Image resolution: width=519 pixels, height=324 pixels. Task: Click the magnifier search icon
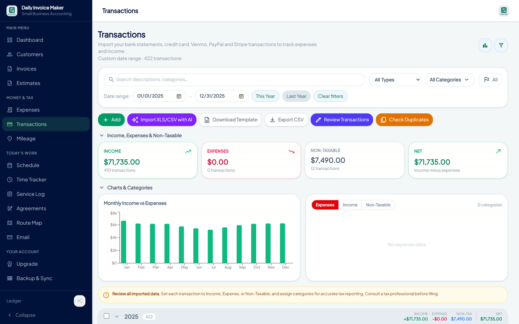pyautogui.click(x=111, y=79)
